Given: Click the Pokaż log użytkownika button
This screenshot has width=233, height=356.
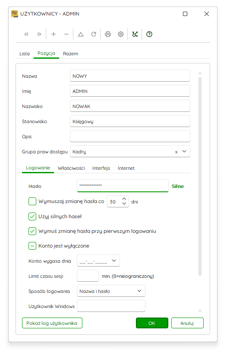Looking at the screenshot, I should coord(52,323).
